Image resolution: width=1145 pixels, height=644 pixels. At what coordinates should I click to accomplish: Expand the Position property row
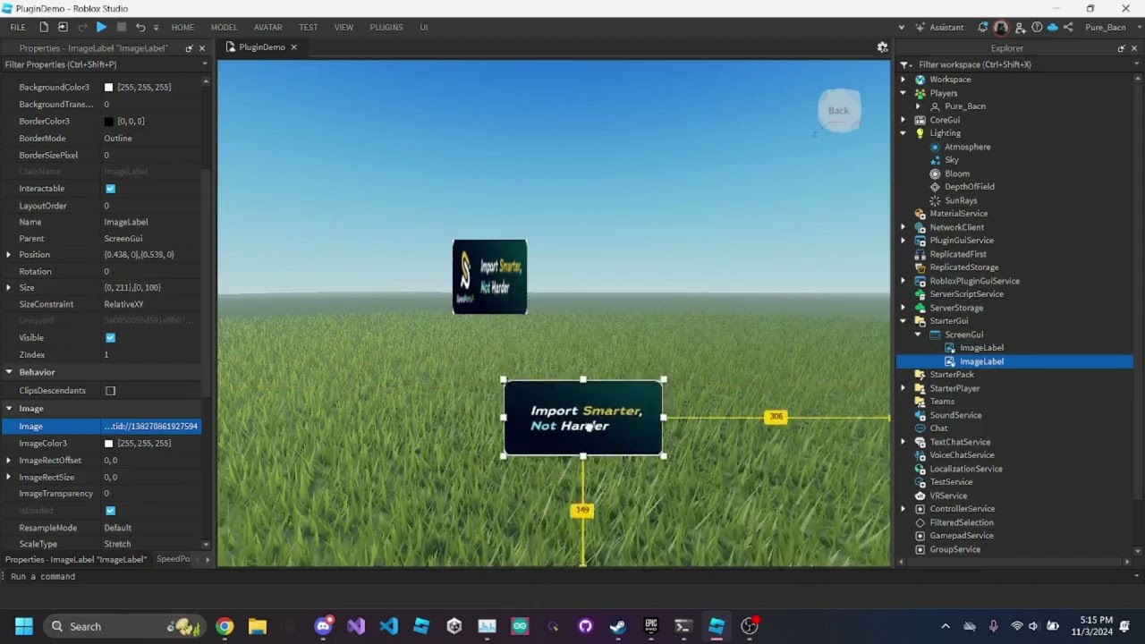click(x=9, y=255)
